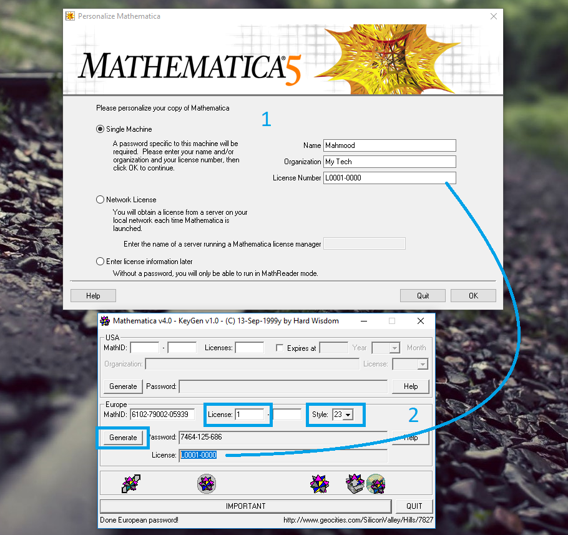Select the Single Machine license option
This screenshot has width=568, height=535.
100,129
